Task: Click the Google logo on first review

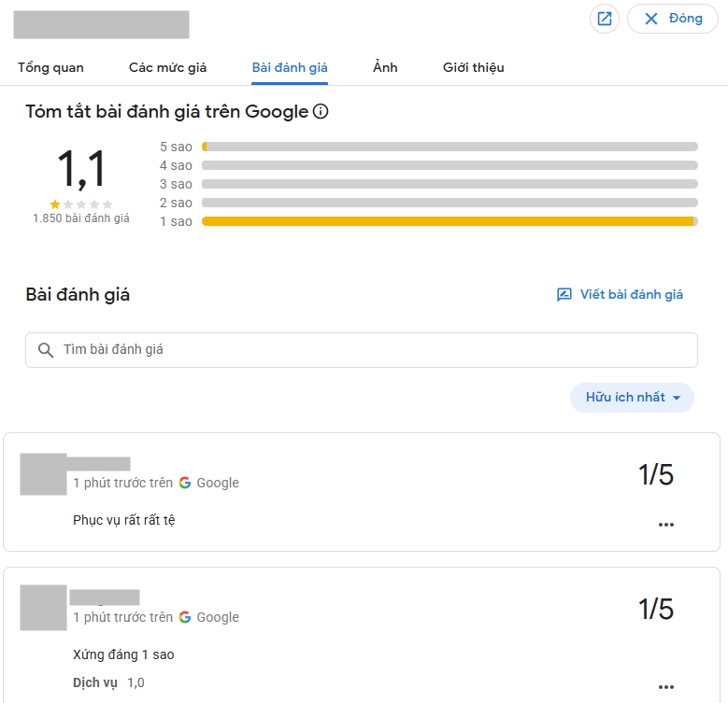Action: click(x=185, y=483)
